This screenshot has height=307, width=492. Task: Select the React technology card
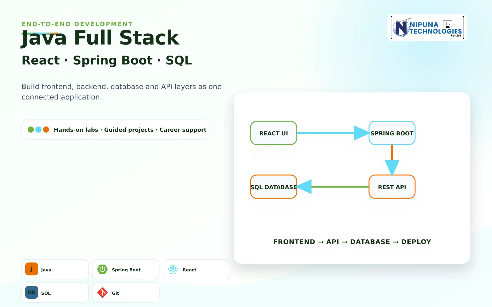coord(196,269)
